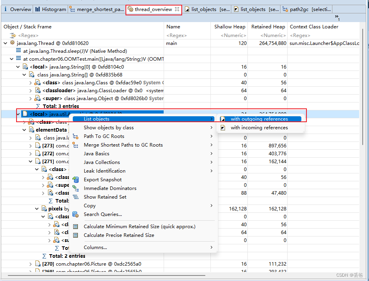Screen dimensions: 369x281
Task: Open the merge_shortest_pa... tab
Action: [x=97, y=9]
